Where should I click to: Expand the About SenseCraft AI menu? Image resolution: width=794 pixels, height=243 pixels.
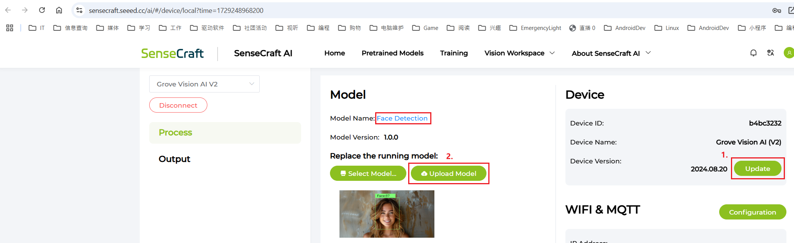(x=611, y=53)
